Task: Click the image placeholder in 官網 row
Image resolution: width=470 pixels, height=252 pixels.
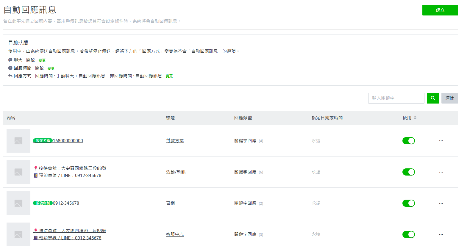Action: [x=18, y=203]
